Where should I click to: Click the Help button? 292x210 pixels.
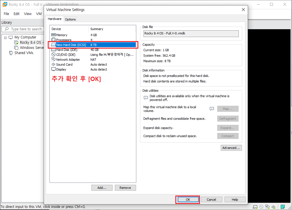[235, 200]
